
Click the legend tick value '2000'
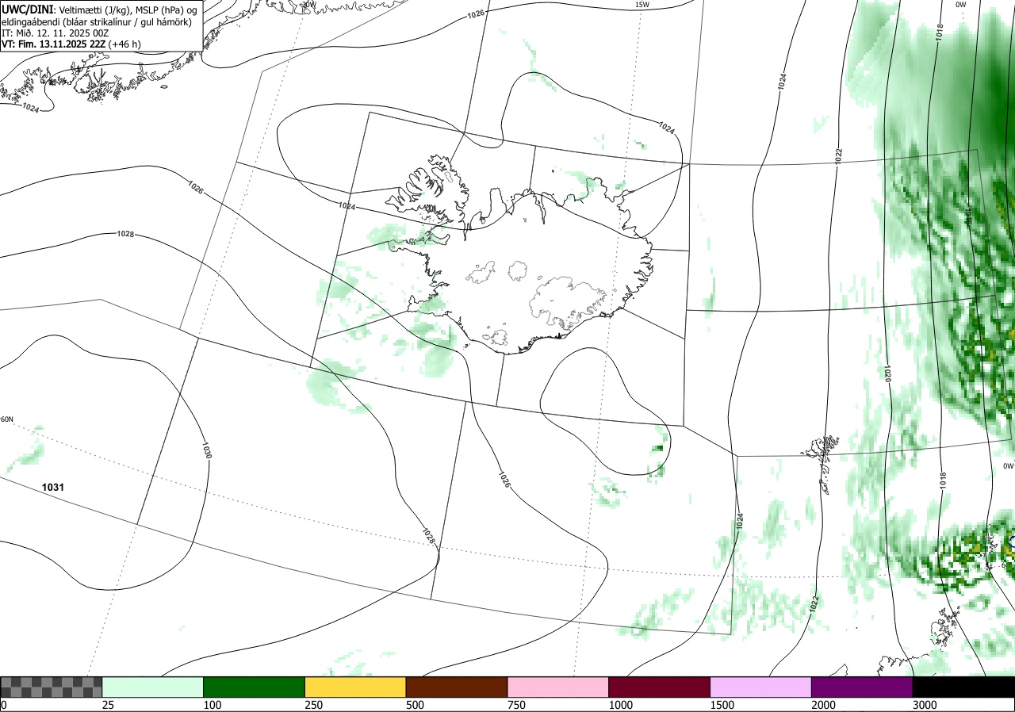pos(824,705)
